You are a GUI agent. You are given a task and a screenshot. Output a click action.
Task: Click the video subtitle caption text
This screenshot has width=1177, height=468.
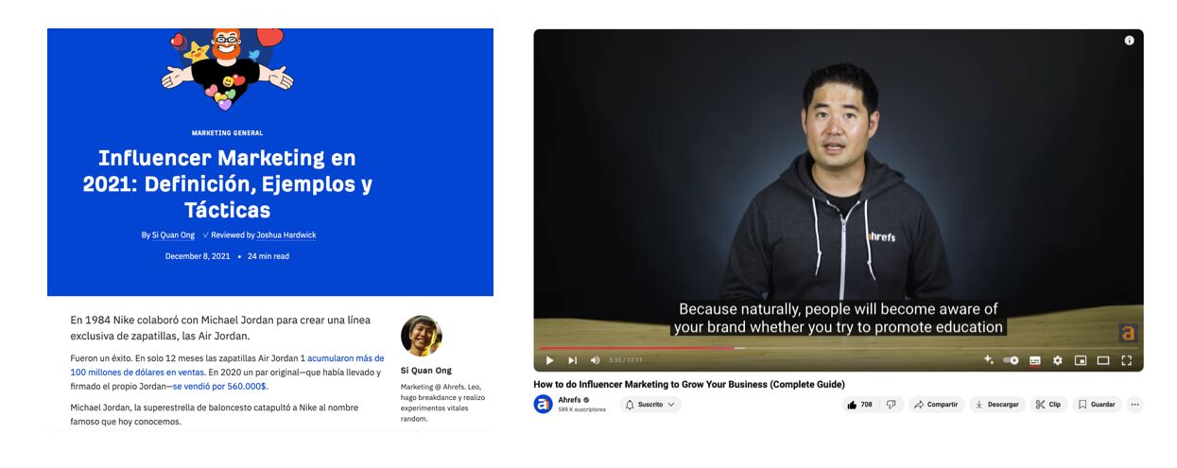[x=838, y=318]
